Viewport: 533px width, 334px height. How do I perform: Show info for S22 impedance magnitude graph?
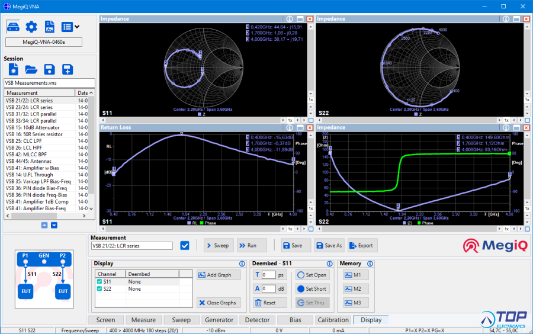506,128
